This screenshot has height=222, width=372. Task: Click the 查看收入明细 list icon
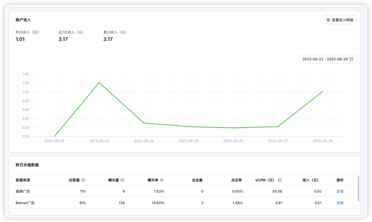[328, 20]
